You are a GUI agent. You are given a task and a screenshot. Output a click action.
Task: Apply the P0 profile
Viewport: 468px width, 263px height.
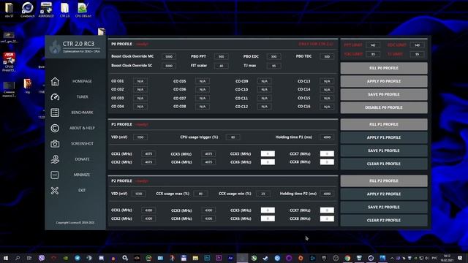click(x=384, y=81)
